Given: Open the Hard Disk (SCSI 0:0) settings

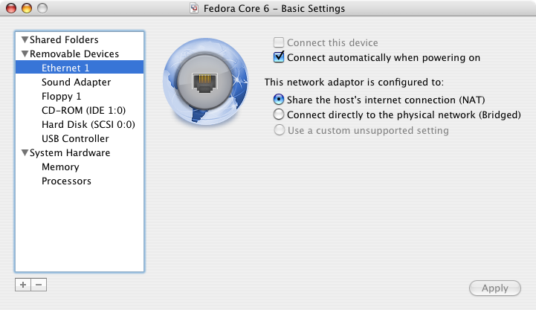Looking at the screenshot, I should point(88,125).
